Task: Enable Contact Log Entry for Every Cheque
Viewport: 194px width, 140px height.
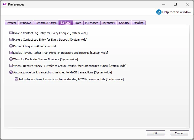Action: point(11,33)
